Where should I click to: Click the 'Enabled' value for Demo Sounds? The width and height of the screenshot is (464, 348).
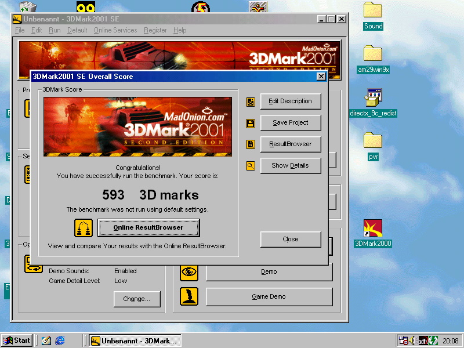point(125,271)
